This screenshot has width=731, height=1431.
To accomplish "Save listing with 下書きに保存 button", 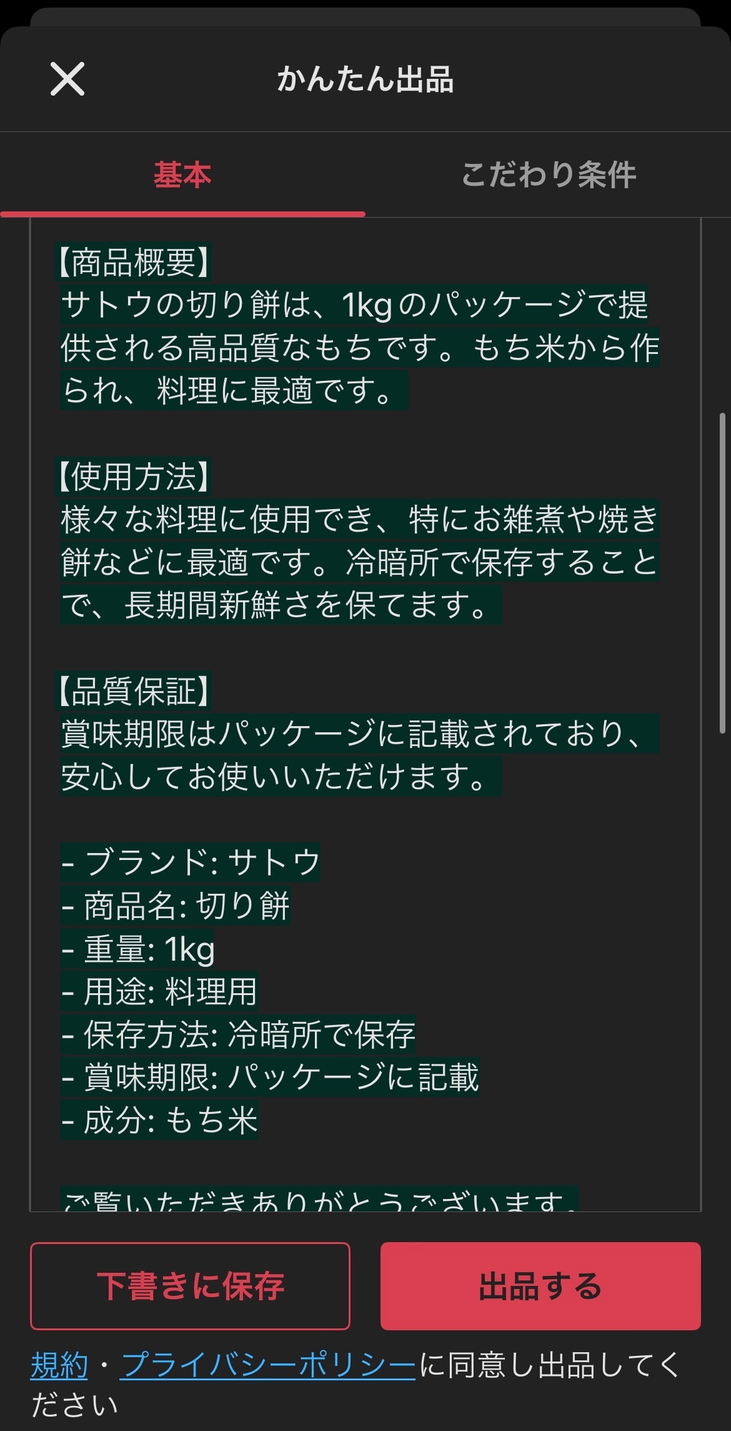I will 190,1286.
